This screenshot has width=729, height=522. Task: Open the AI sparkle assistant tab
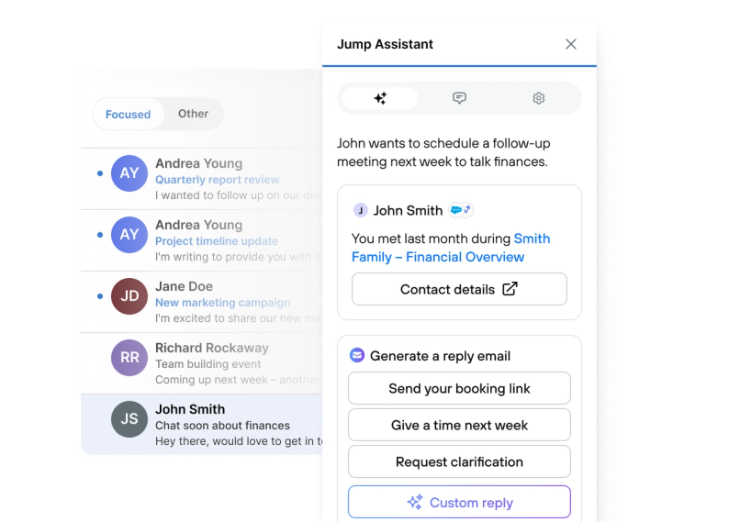pyautogui.click(x=380, y=98)
